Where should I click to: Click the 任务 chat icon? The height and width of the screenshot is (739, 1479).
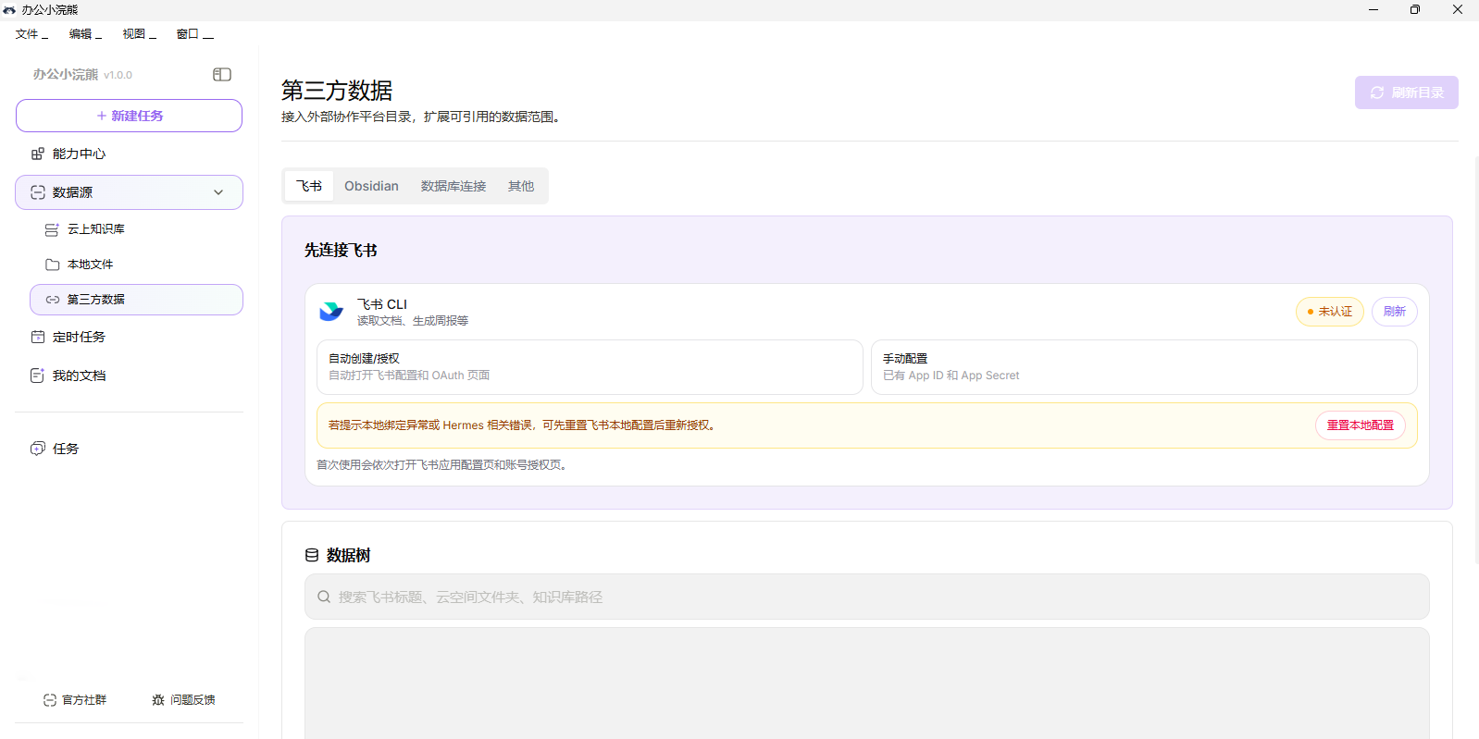pos(38,449)
